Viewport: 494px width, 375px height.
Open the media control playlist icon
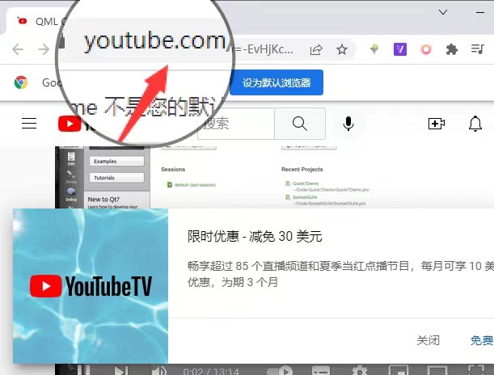[477, 49]
